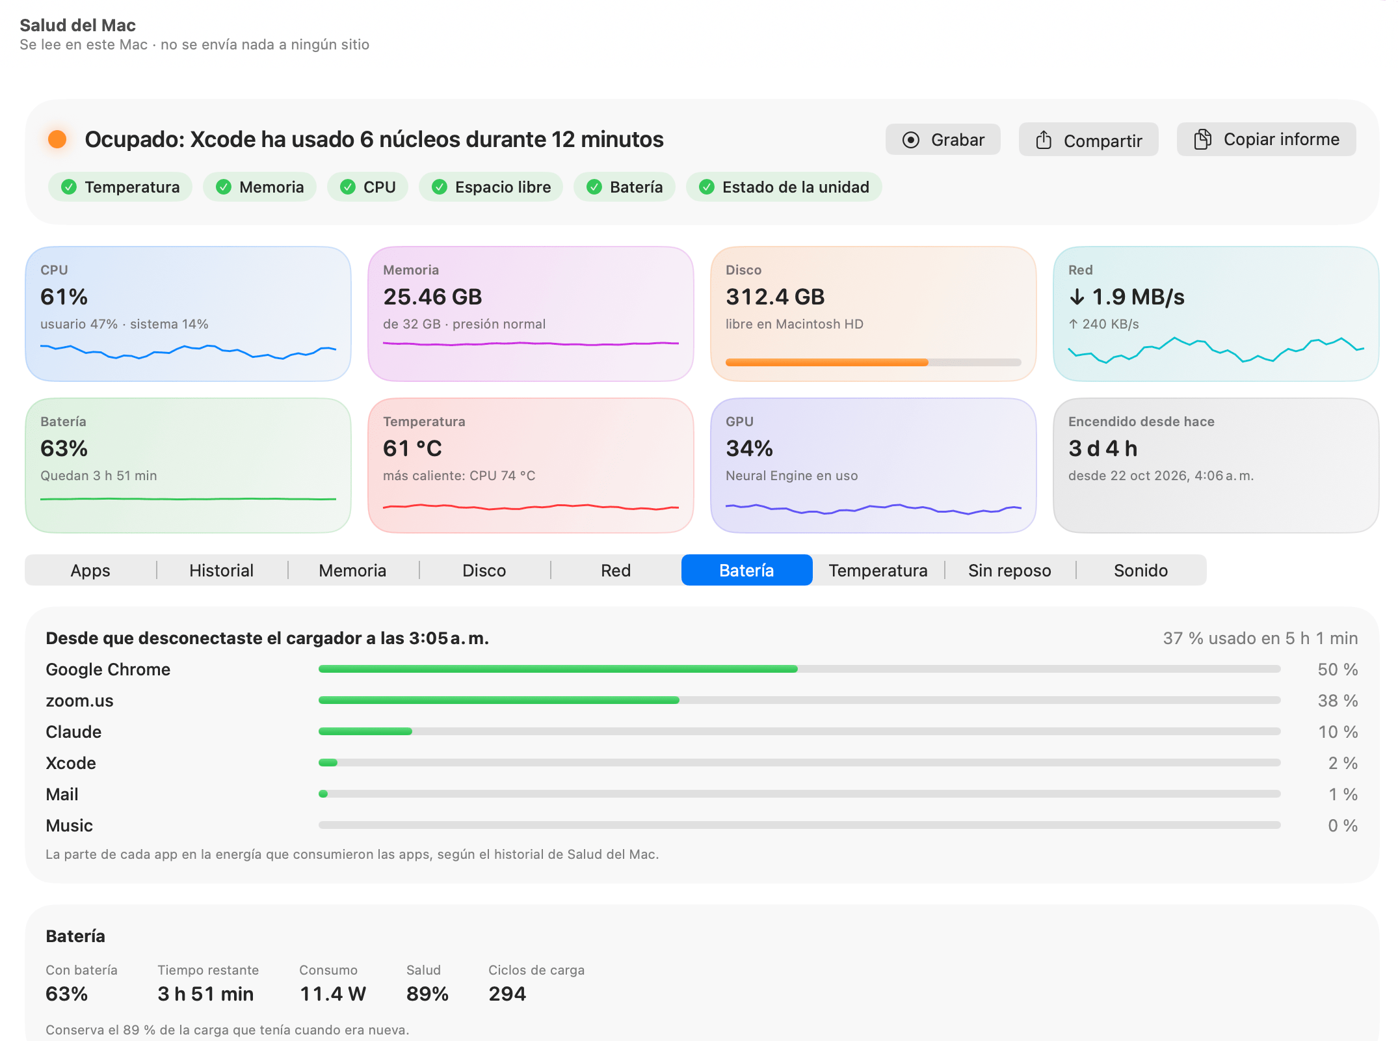Screen dimensions: 1398x1041
Task: Click the Consumo value 11.4 W
Action: [333, 994]
